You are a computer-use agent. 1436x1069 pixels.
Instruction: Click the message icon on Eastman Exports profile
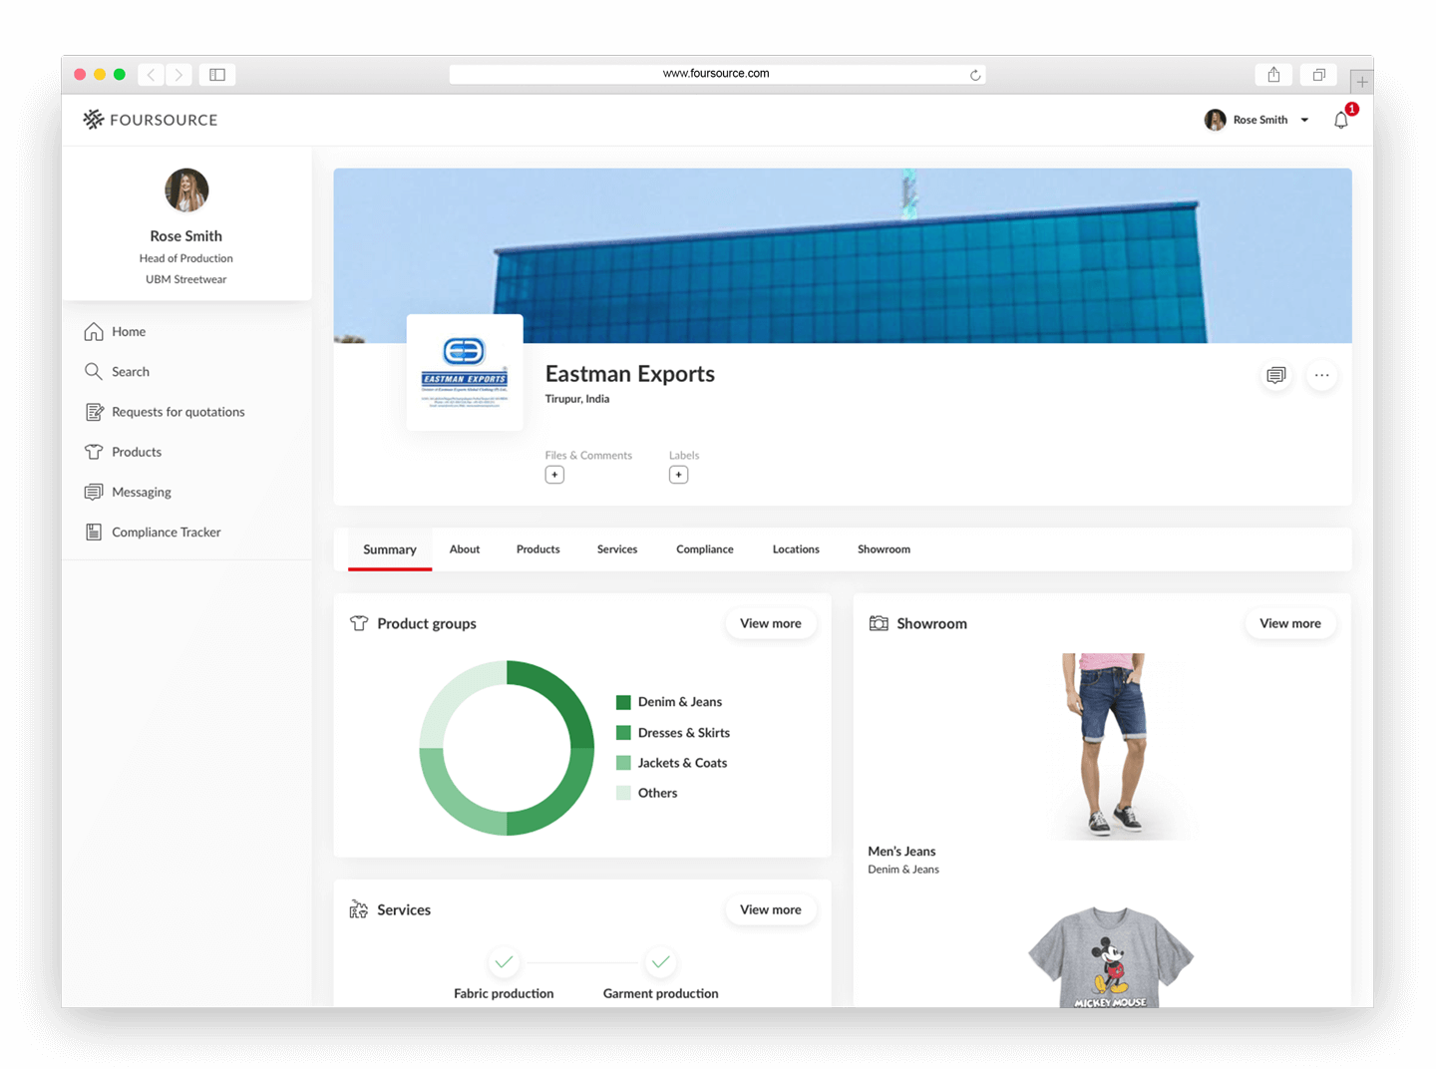[1275, 375]
